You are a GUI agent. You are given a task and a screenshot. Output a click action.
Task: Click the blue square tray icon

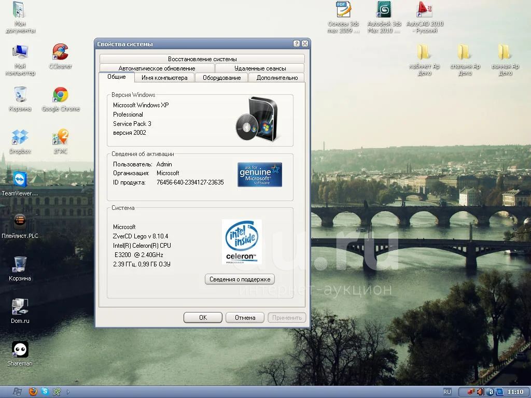pyautogui.click(x=499, y=392)
